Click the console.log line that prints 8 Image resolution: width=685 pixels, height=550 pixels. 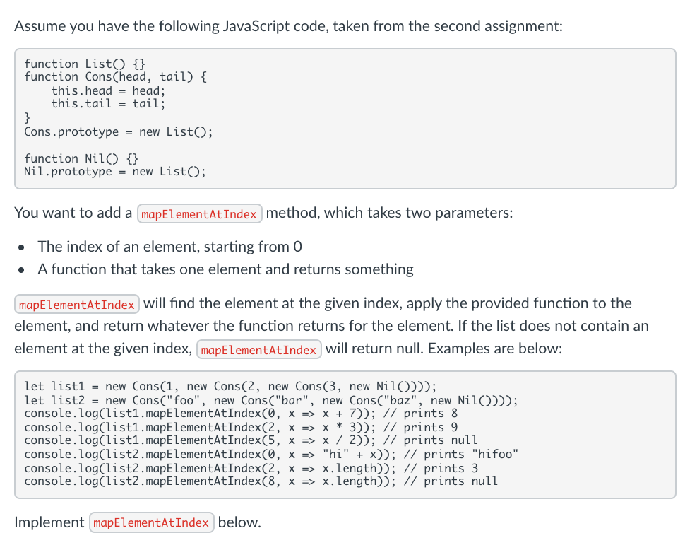click(x=241, y=414)
